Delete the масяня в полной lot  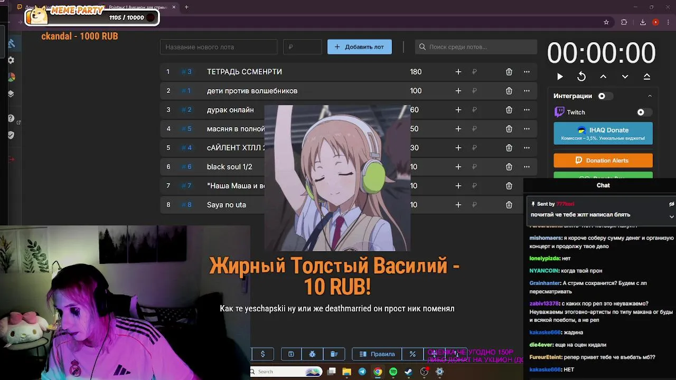click(509, 129)
